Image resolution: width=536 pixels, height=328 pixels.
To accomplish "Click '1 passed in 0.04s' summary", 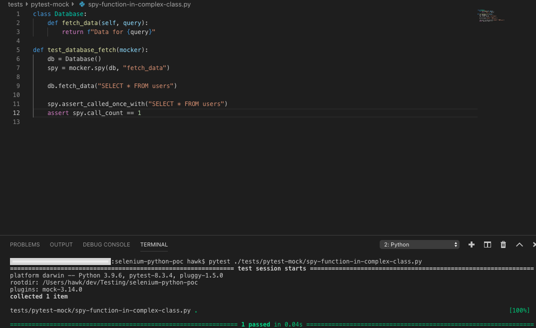I will coord(272,324).
